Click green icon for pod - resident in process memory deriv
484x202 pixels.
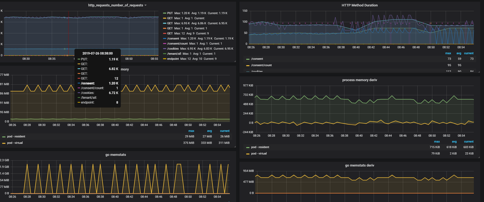click(248, 147)
